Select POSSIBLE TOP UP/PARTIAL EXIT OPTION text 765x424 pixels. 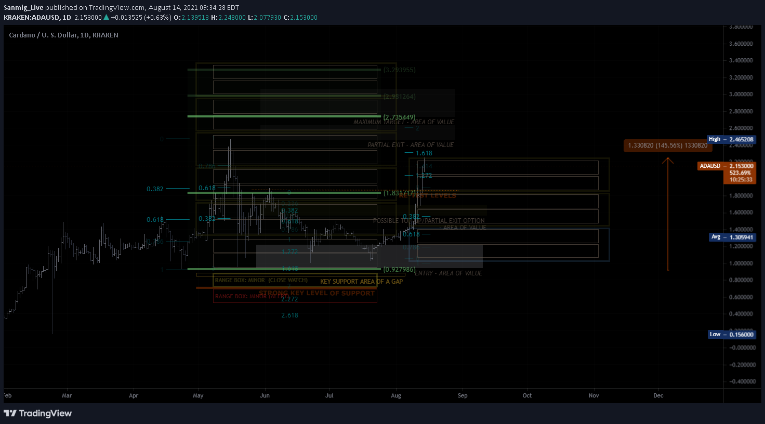pyautogui.click(x=429, y=221)
